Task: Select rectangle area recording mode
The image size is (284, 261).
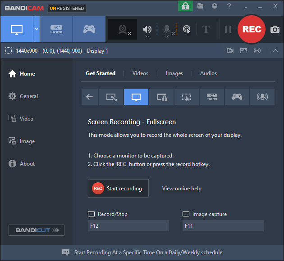Action: pos(111,97)
